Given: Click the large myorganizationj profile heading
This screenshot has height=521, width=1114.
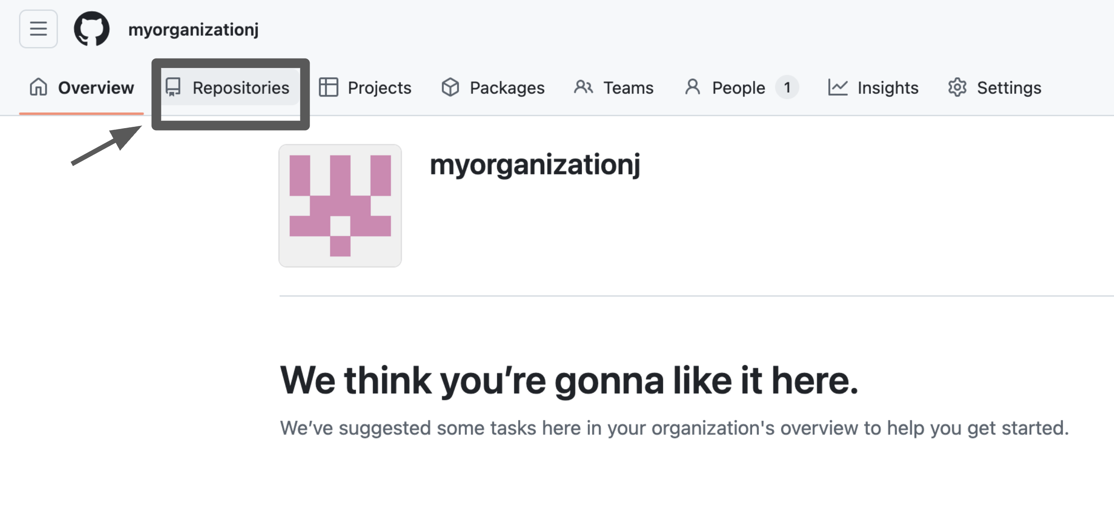Looking at the screenshot, I should [534, 165].
